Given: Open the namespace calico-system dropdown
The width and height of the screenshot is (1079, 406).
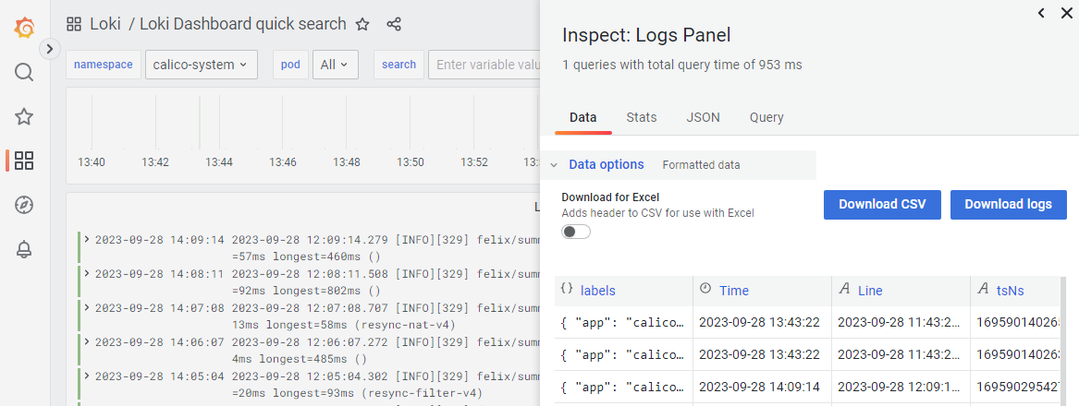Looking at the screenshot, I should click(201, 65).
